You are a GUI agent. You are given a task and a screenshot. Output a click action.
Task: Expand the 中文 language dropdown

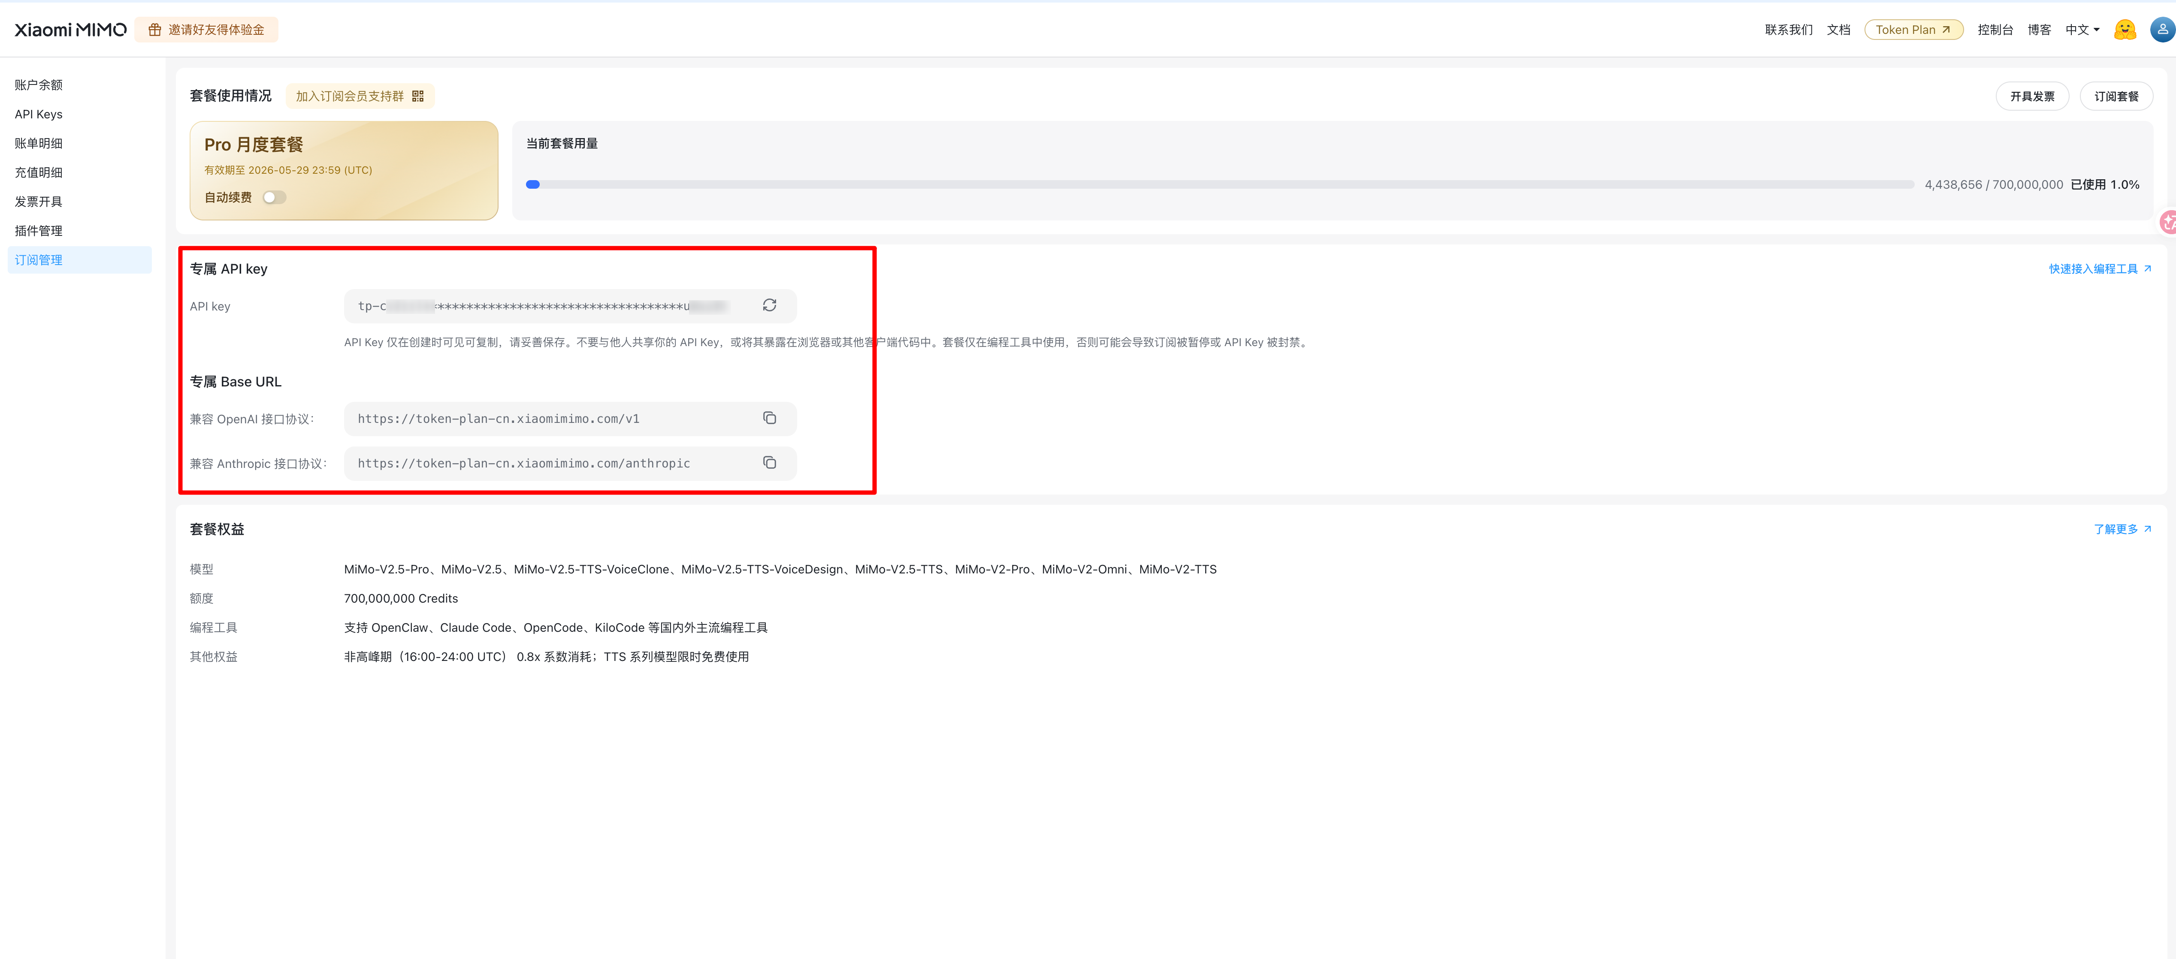pos(2082,30)
